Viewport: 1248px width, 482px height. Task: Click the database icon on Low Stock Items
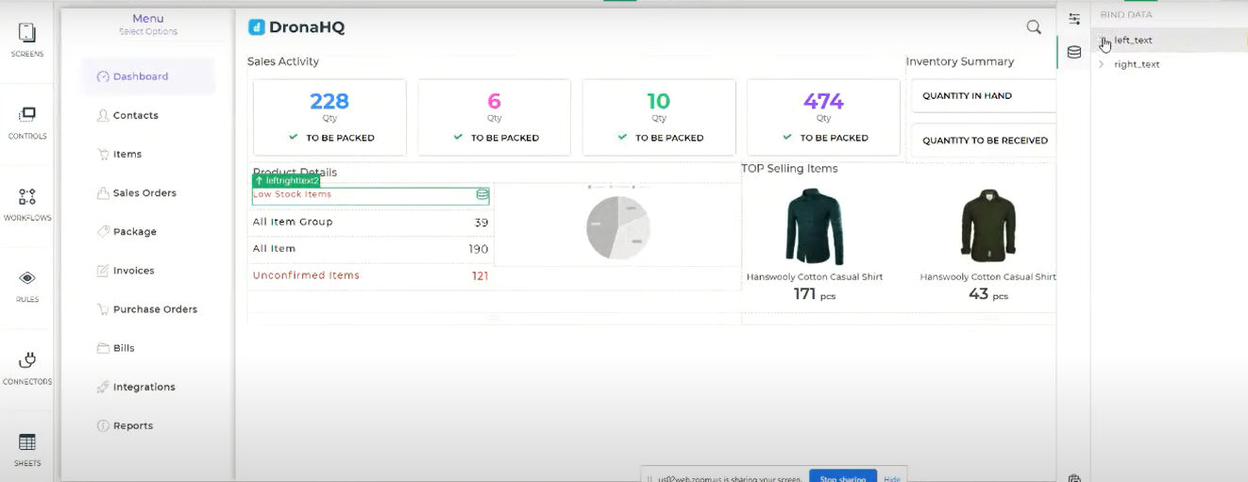[482, 195]
